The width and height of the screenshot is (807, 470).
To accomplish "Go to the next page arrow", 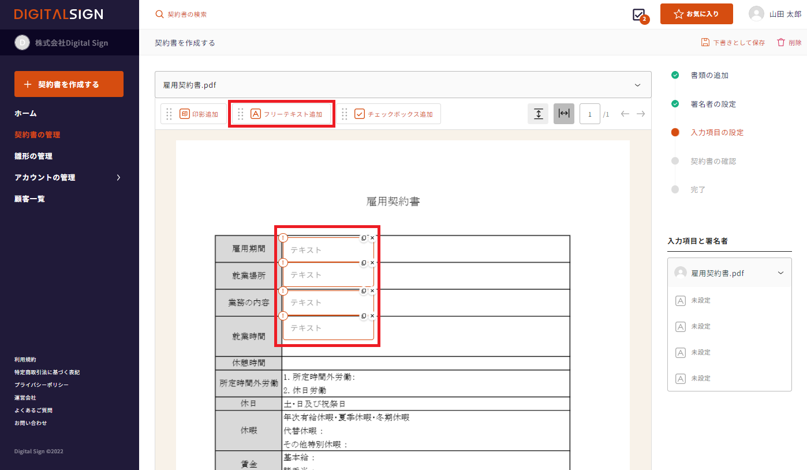I will pos(641,114).
